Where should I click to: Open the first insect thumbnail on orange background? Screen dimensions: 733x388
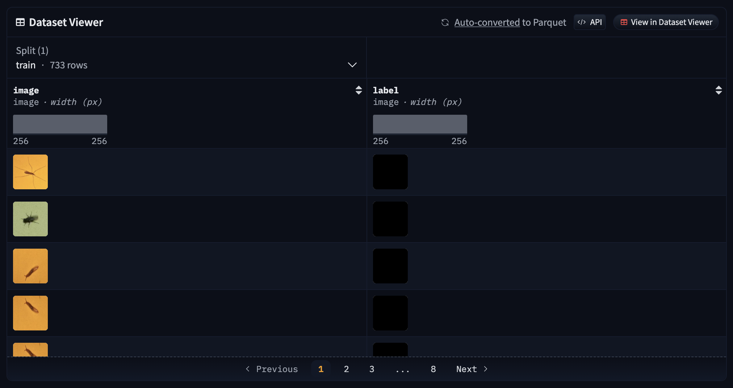pos(30,172)
